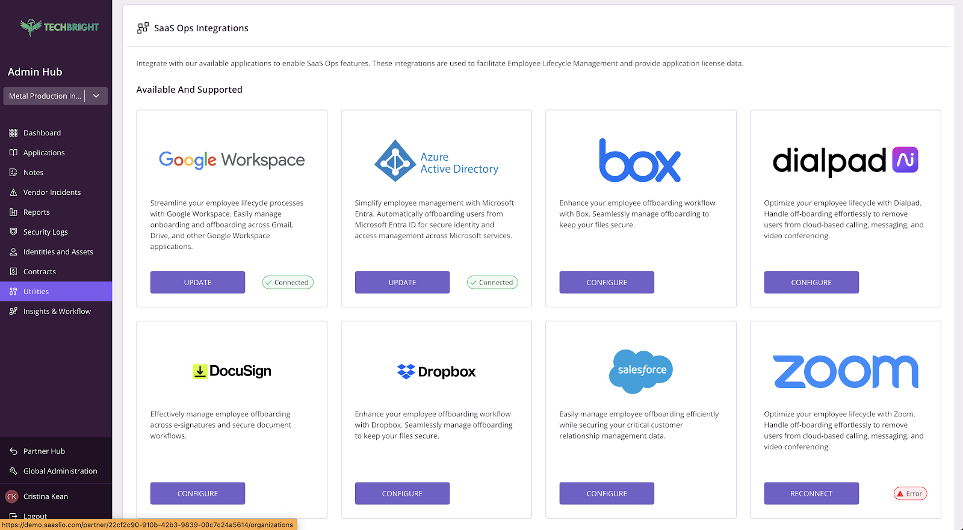Click the Zoom logo
The image size is (963, 530).
(x=846, y=371)
